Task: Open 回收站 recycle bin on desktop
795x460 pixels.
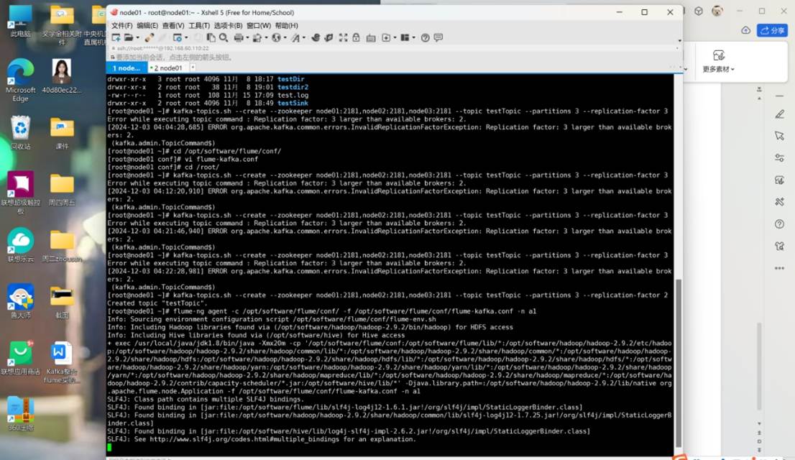Action: tap(20, 133)
